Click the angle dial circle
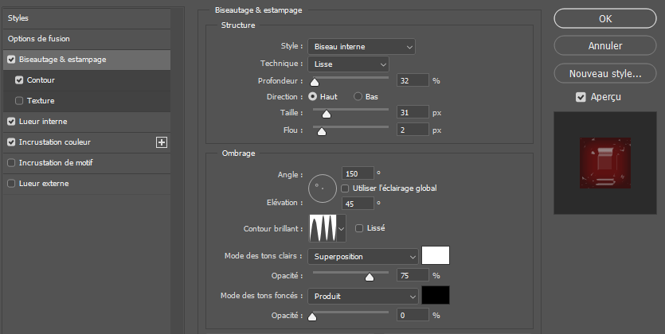The width and height of the screenshot is (665, 334). (322, 188)
